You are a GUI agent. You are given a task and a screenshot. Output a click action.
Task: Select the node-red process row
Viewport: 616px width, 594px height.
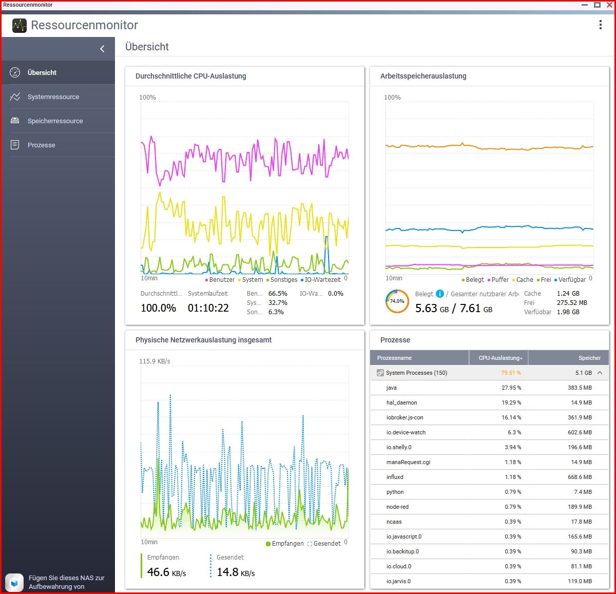[x=490, y=507]
